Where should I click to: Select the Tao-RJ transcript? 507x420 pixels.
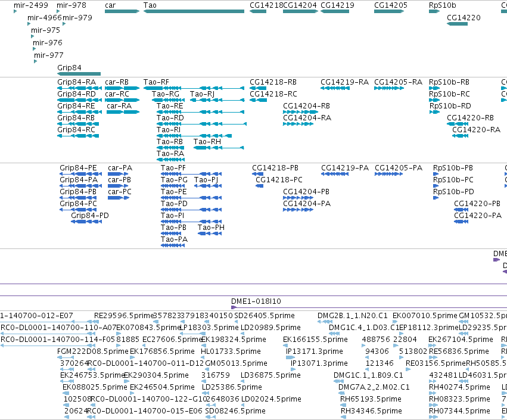coord(217,100)
